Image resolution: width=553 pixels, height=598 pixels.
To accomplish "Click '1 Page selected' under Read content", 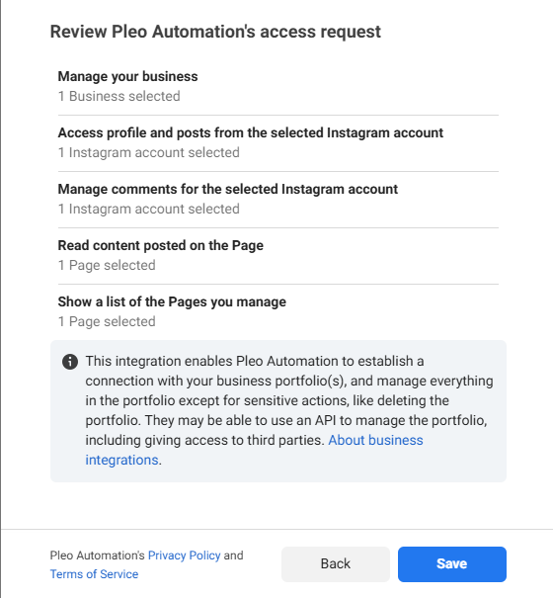I will coord(107,266).
